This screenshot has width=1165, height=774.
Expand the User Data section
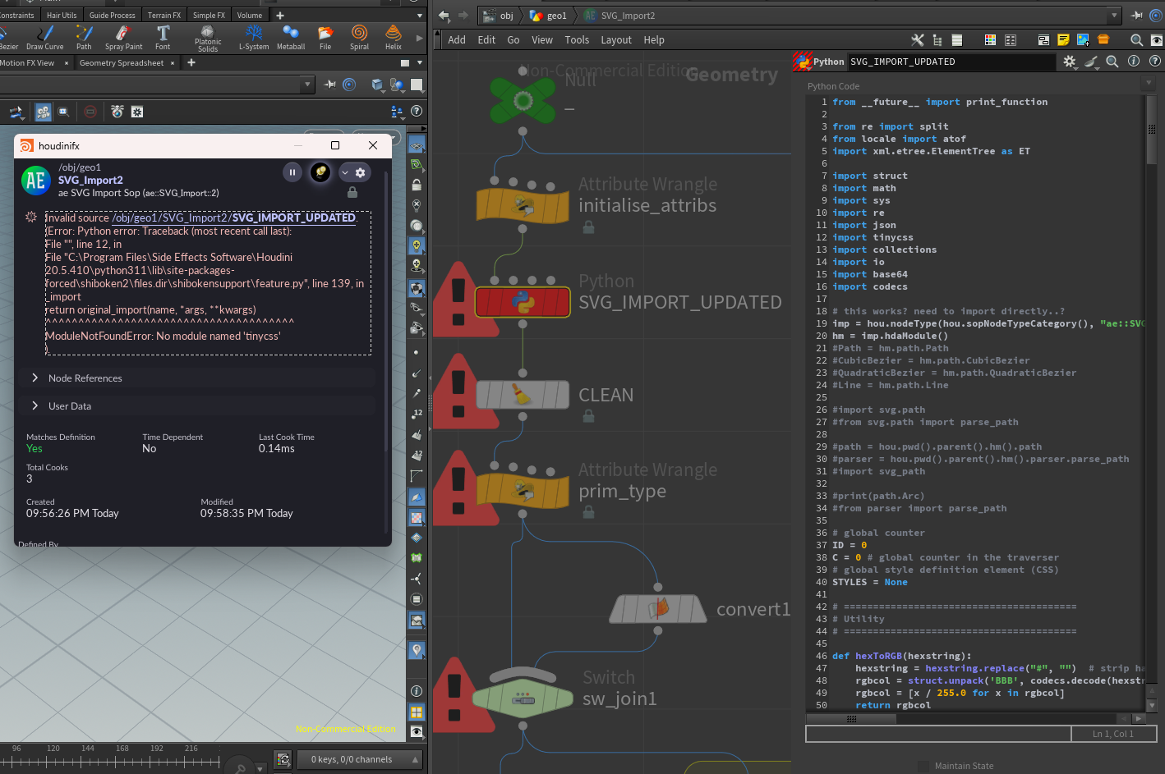[x=70, y=406]
